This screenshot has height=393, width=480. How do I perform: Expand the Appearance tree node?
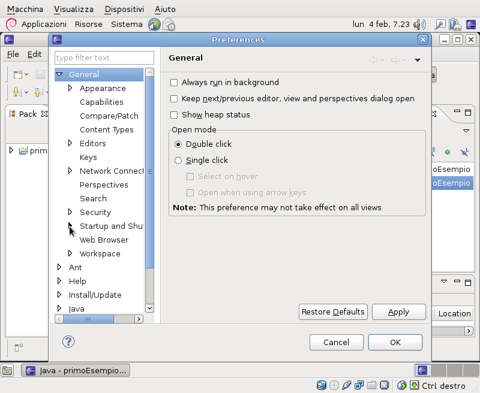coord(70,88)
